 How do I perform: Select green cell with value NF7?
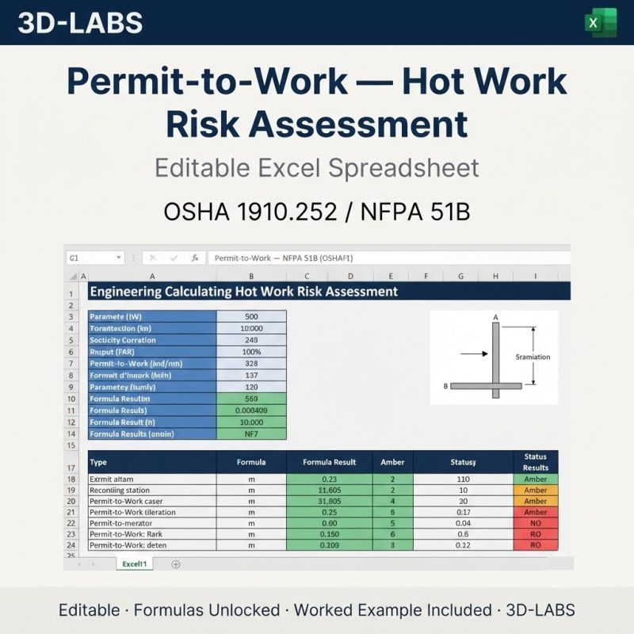(x=251, y=433)
